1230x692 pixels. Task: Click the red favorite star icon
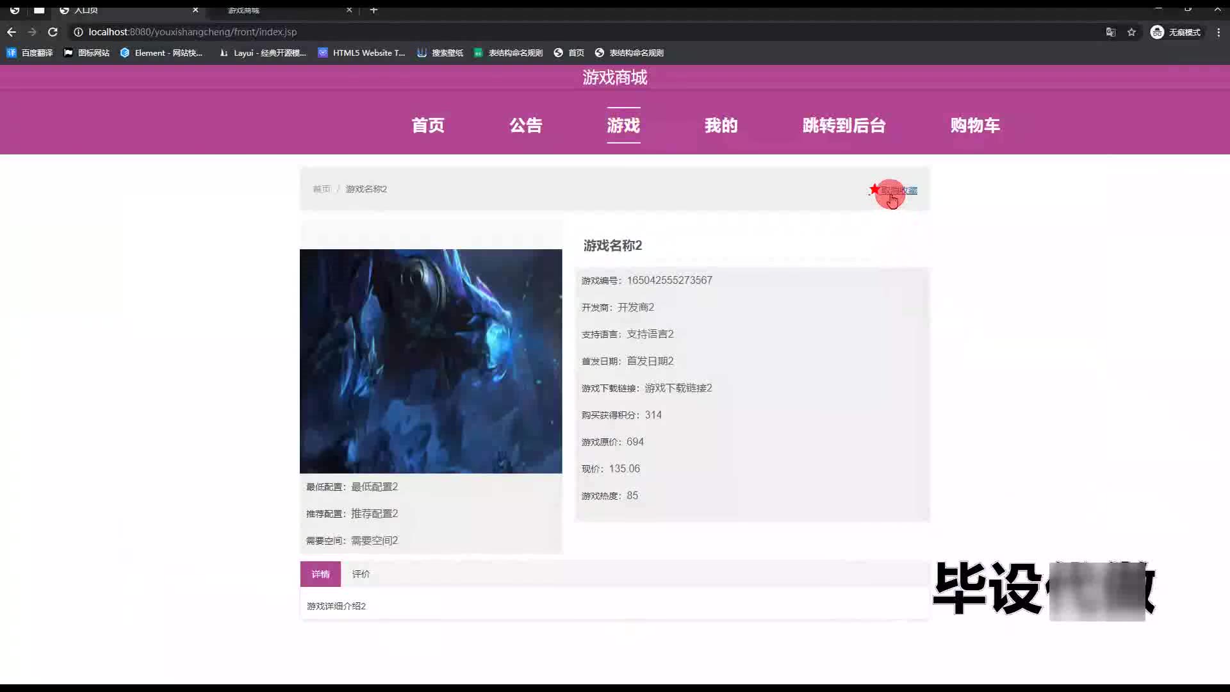[874, 189]
